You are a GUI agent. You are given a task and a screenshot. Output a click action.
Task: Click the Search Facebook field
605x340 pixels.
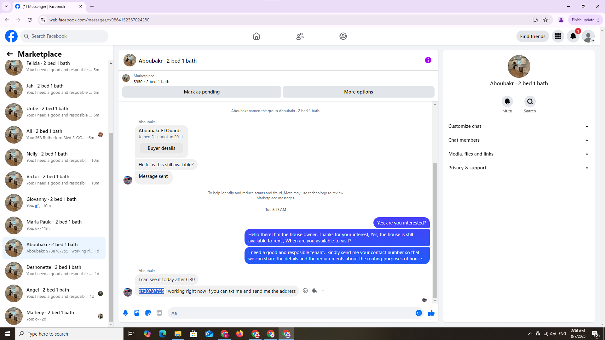pos(64,36)
